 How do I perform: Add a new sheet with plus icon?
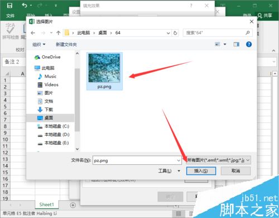pos(73,205)
